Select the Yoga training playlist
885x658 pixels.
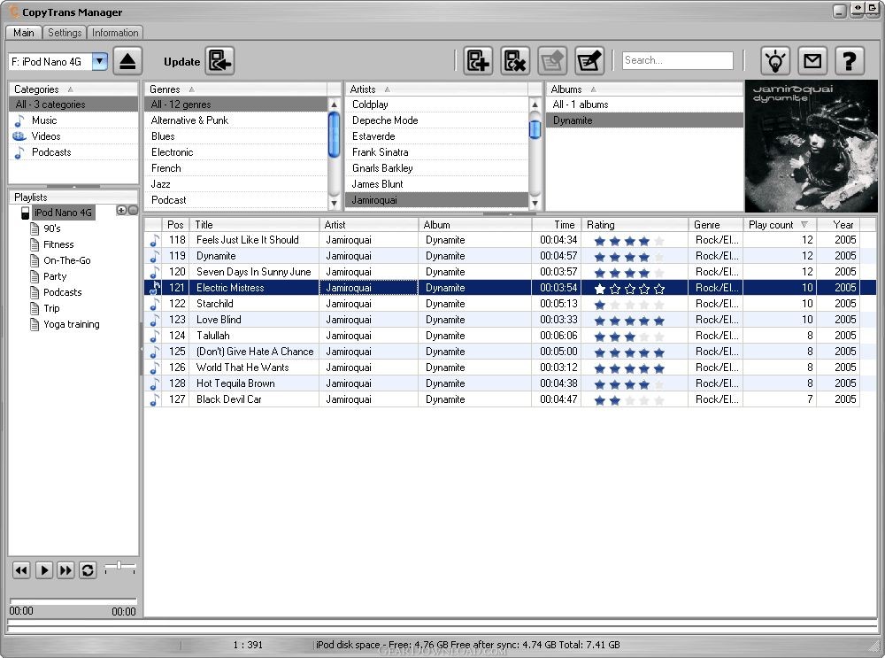click(x=71, y=324)
